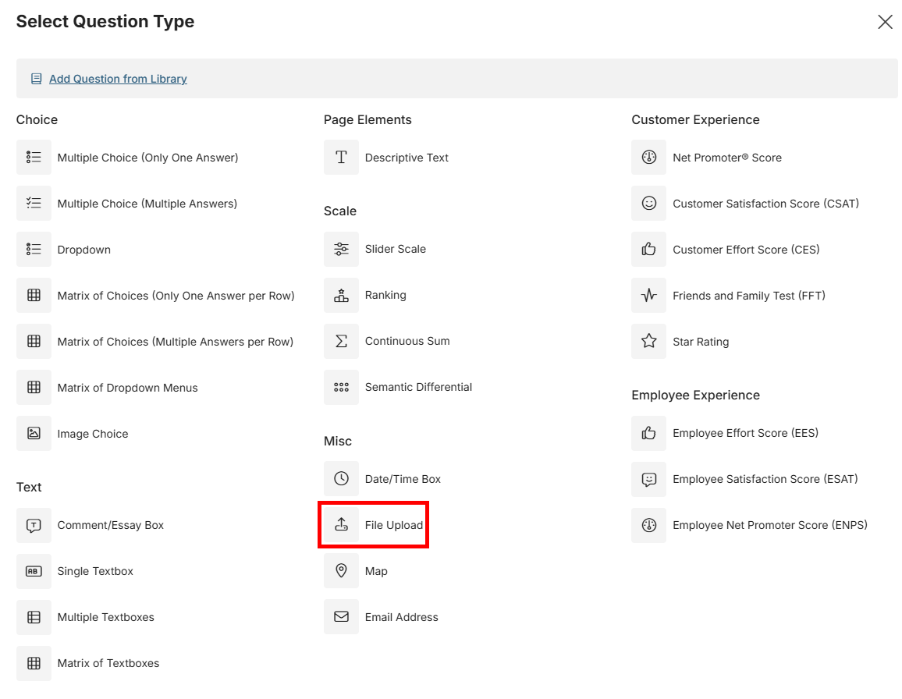This screenshot has width=902, height=699.
Task: Select the Matrix of Dropdown Menus icon
Action: (x=34, y=387)
